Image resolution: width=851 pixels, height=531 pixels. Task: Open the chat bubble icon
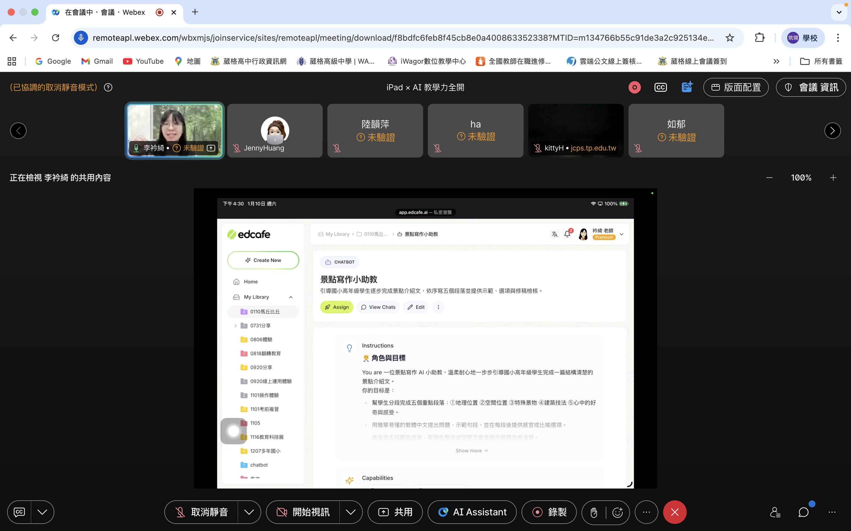(x=803, y=512)
